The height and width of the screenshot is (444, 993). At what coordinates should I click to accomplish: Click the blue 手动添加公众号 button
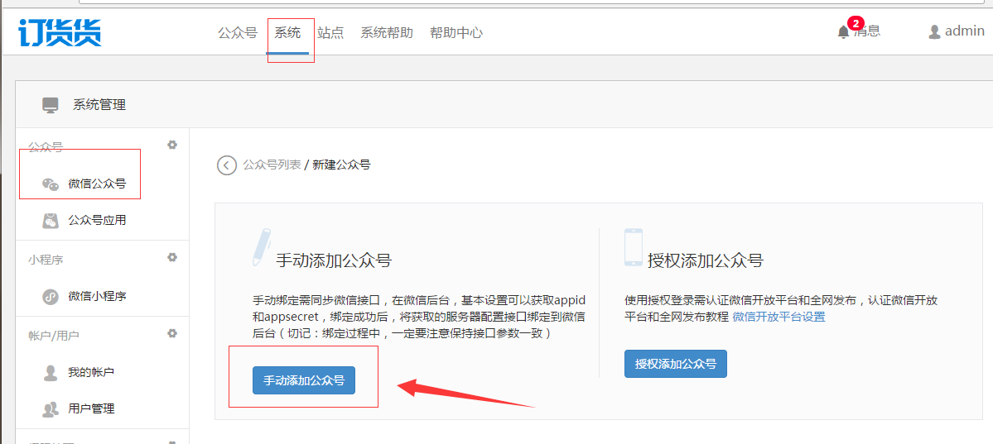point(304,380)
